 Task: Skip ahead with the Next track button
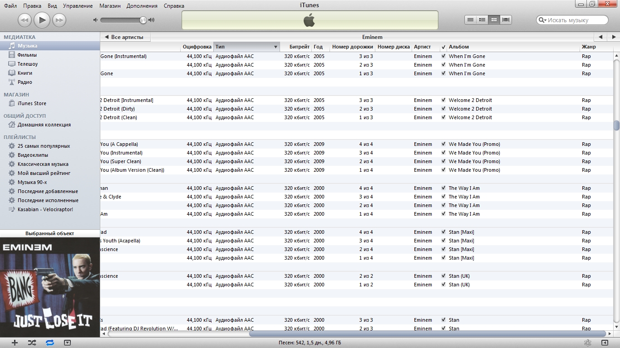click(x=59, y=20)
